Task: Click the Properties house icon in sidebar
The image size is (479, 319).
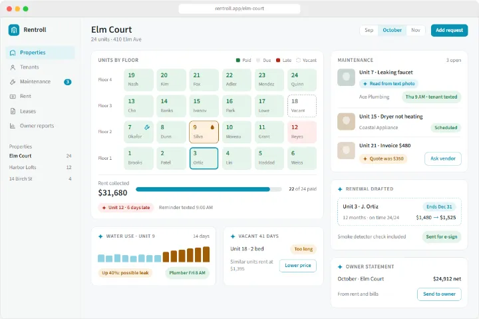Action: tap(13, 53)
